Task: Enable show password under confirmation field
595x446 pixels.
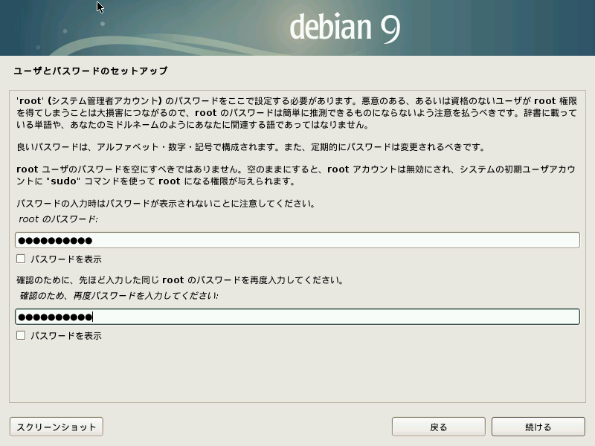Action: [x=21, y=336]
